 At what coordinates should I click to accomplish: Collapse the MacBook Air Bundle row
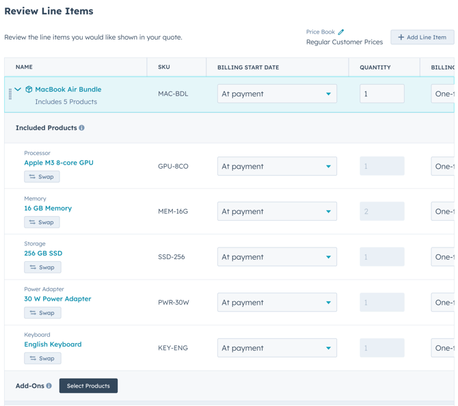point(18,90)
